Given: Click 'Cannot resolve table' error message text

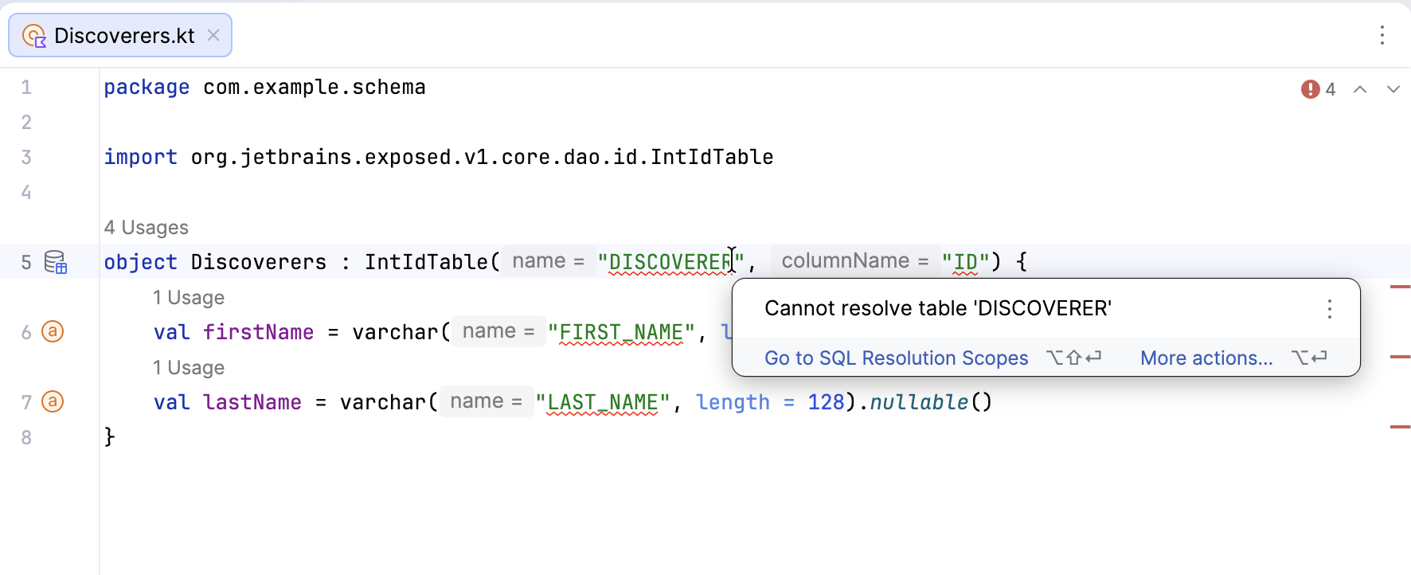Looking at the screenshot, I should tap(938, 308).
